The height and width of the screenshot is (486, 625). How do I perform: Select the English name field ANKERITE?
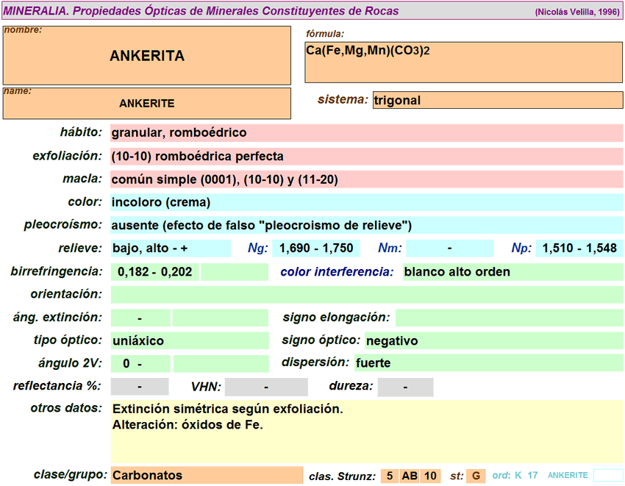147,104
